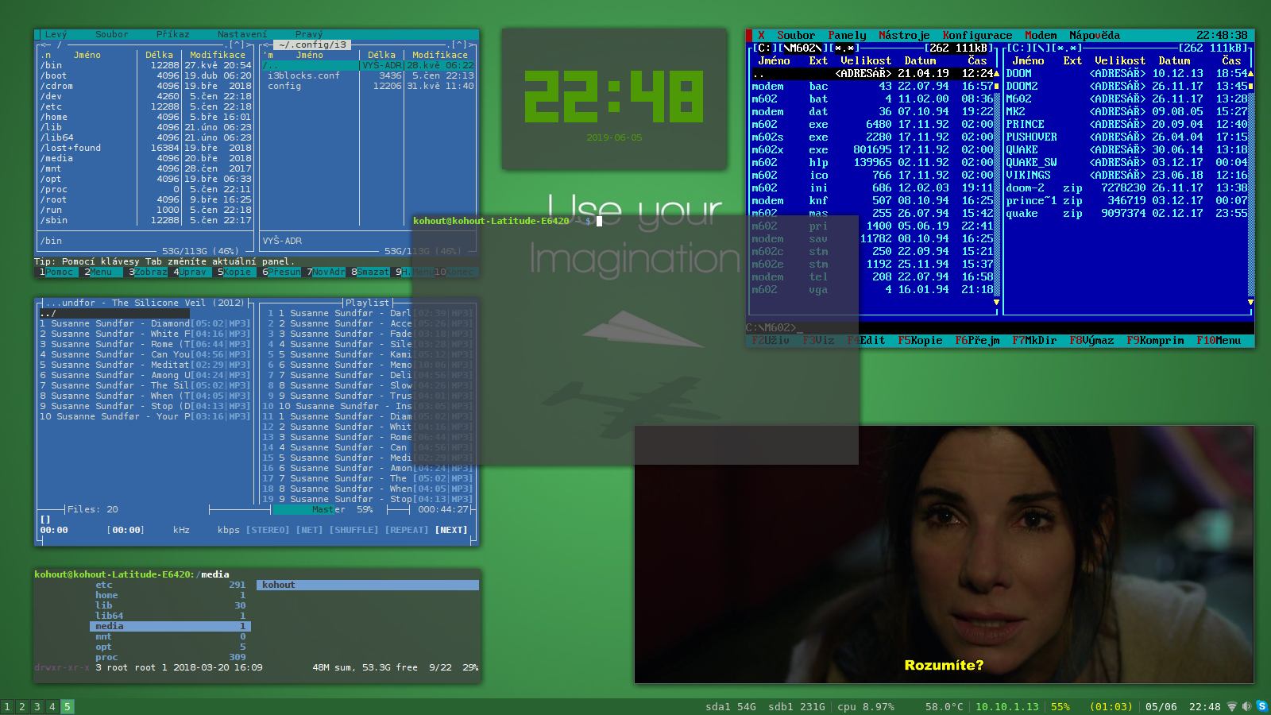Open the Pravý menu in Midnight Commander
This screenshot has height=715, width=1271.
(x=309, y=34)
